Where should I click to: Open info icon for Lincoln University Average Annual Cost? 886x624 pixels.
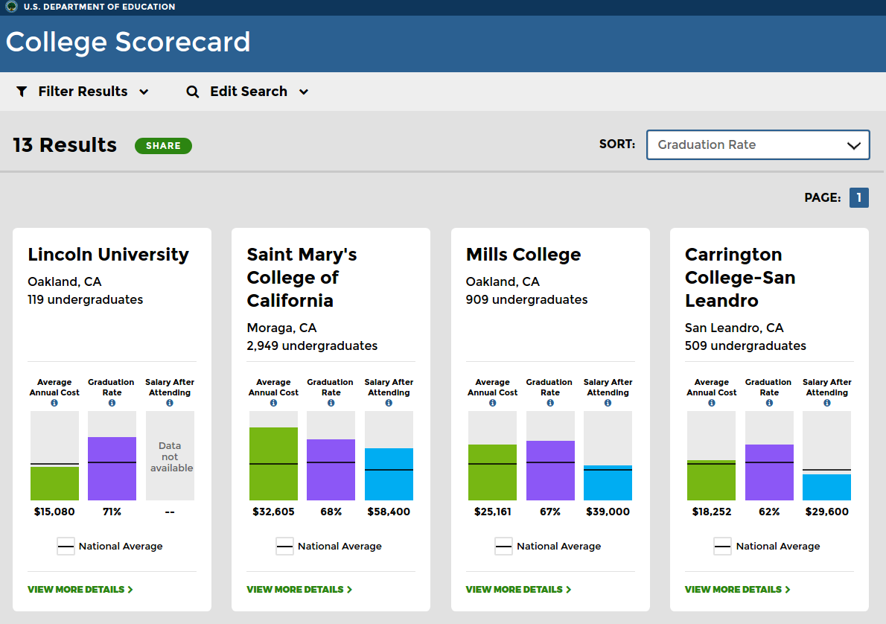[54, 403]
